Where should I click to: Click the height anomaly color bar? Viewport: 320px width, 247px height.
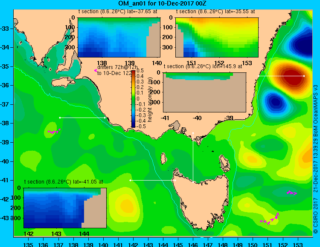click(133, 99)
